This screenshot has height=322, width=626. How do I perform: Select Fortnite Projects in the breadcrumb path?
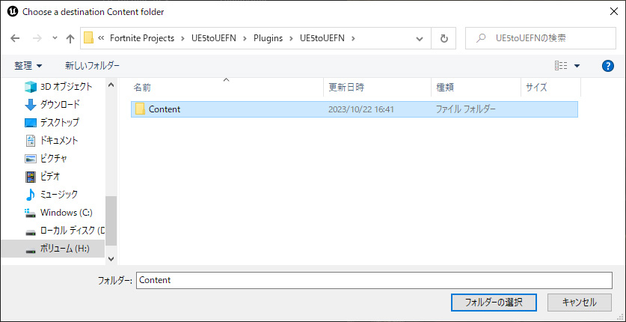tap(141, 38)
